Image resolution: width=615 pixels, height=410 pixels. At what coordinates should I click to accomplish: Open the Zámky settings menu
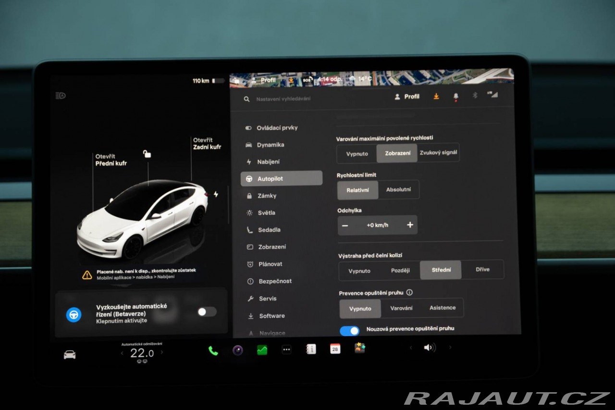point(267,196)
